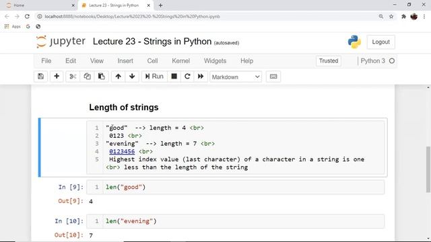Open the Help menu
Screen dimensions: 431x242
247,61
